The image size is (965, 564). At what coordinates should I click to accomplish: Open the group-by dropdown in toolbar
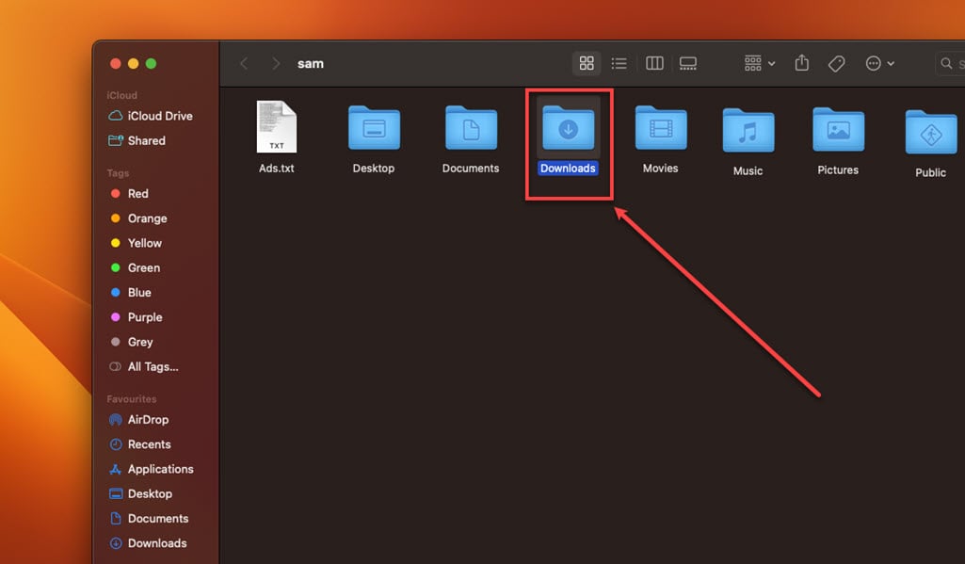(x=760, y=63)
